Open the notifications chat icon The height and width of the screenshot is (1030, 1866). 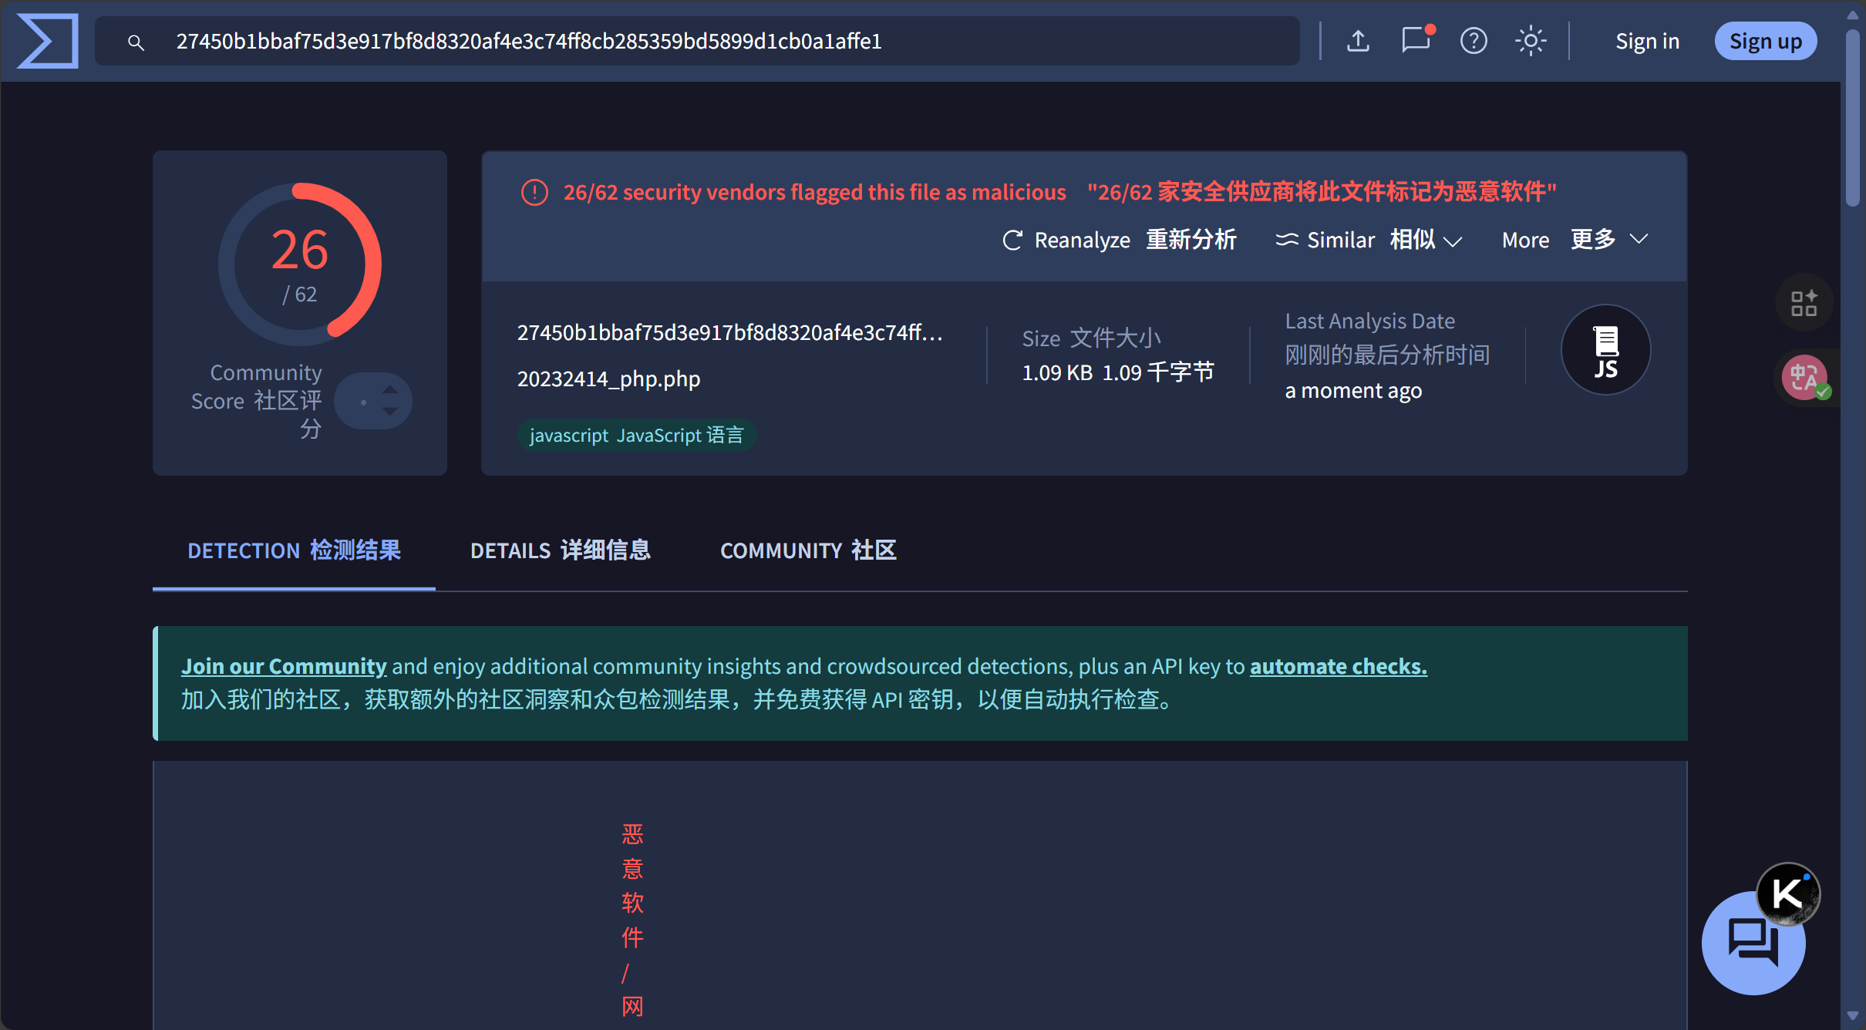click(1416, 40)
